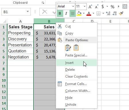Image resolution: width=129 pixels, height=110 pixels.
Task: Click the Decrease Font Size icon
Action: pos(97,7)
